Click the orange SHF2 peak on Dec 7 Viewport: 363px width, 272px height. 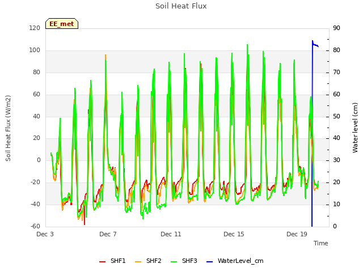105,57
